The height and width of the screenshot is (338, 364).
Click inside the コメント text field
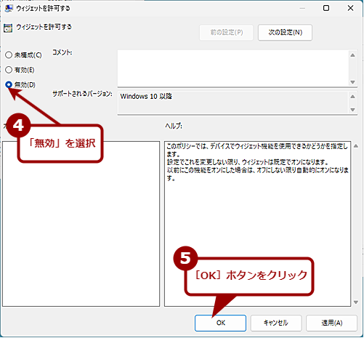233,68
